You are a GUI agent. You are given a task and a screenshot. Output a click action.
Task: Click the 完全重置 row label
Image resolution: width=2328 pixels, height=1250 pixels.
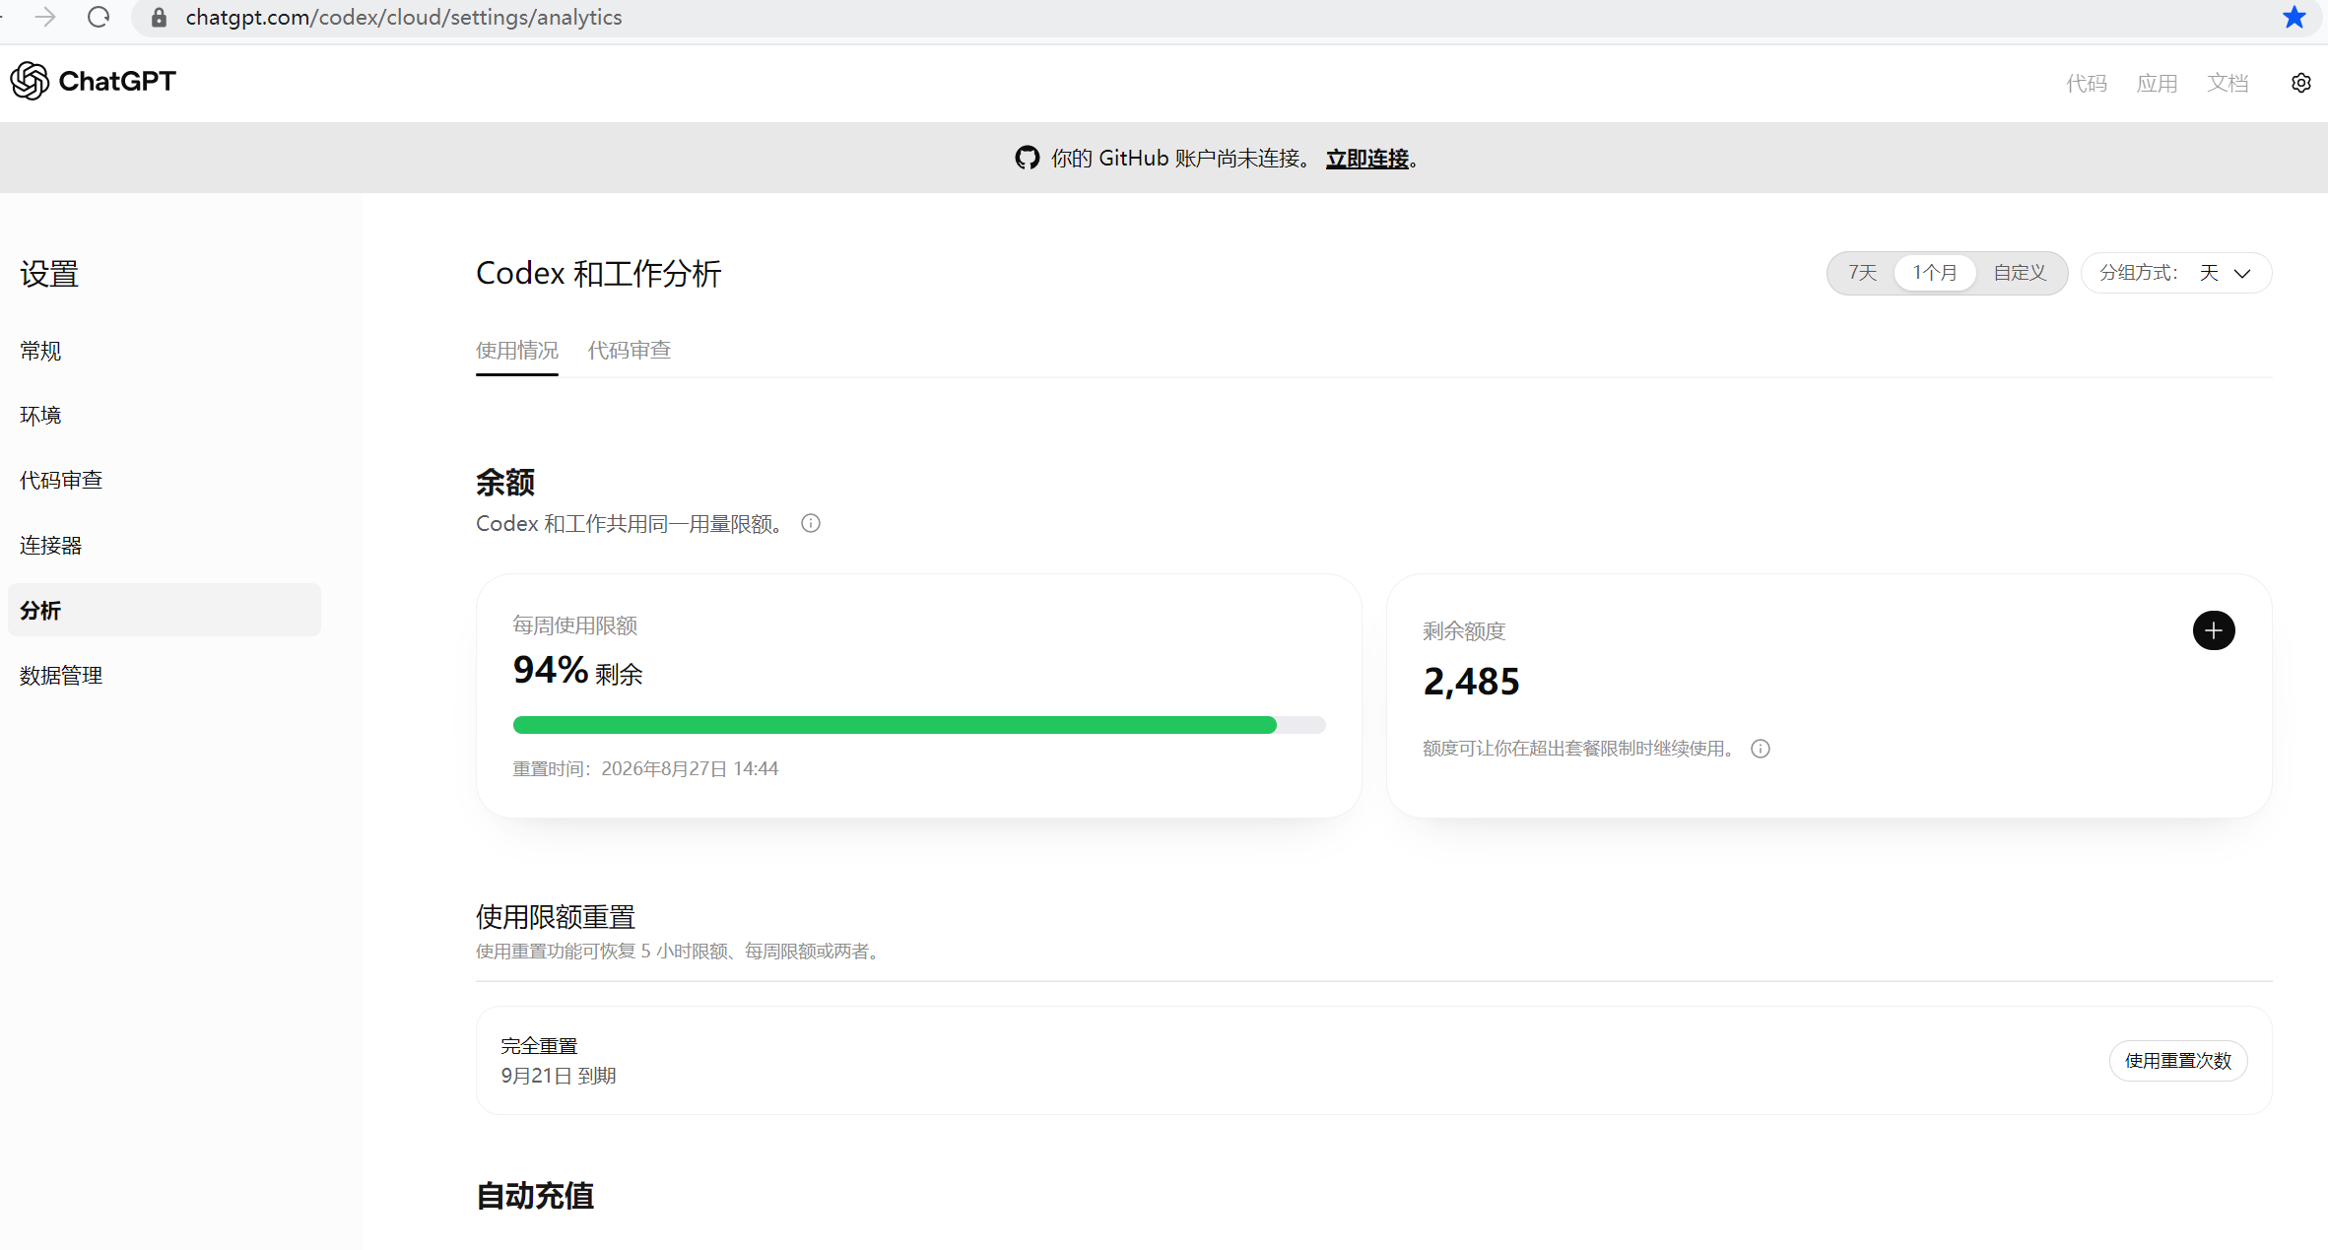pyautogui.click(x=539, y=1045)
